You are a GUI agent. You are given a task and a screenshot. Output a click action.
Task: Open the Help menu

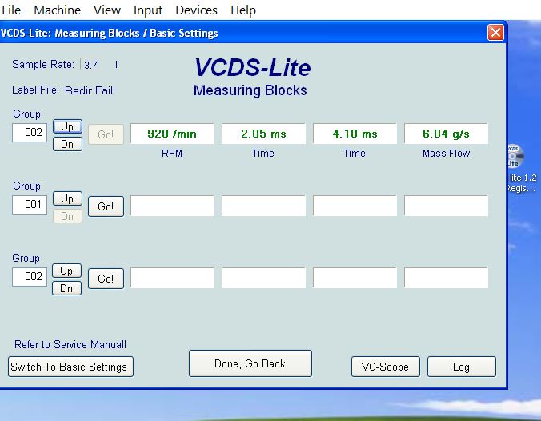tap(243, 10)
